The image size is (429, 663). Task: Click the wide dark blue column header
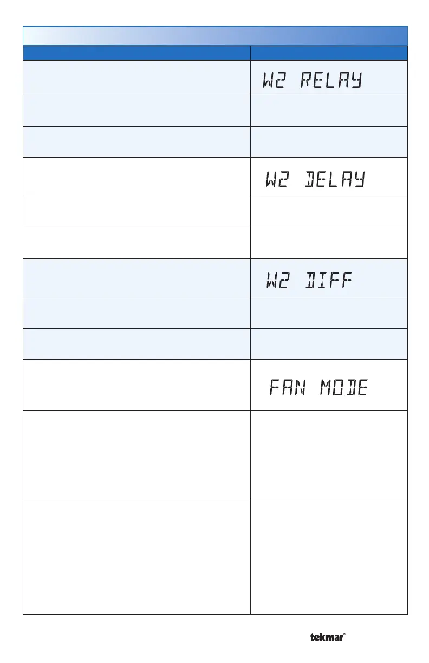(136, 53)
